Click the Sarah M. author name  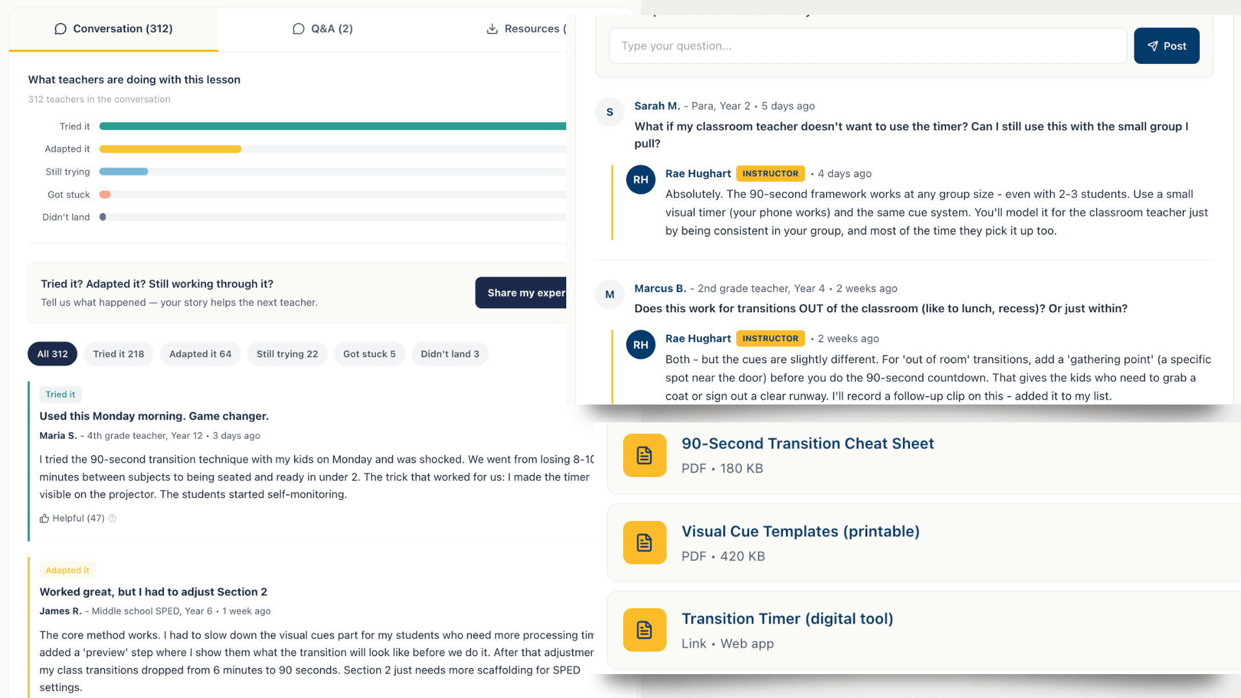[657, 106]
